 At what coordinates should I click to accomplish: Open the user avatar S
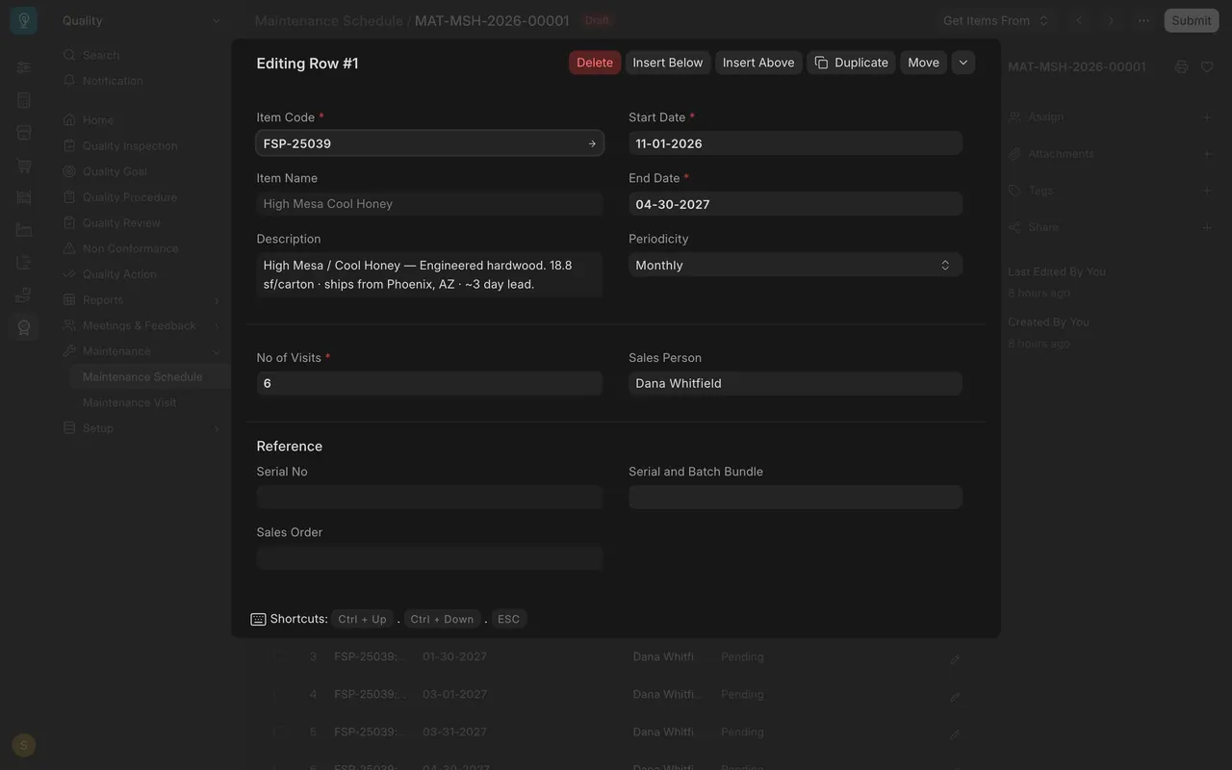point(24,745)
